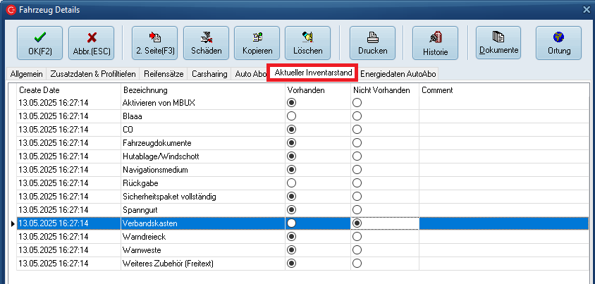Click the Drucken printer button
The width and height of the screenshot is (595, 284).
click(372, 42)
